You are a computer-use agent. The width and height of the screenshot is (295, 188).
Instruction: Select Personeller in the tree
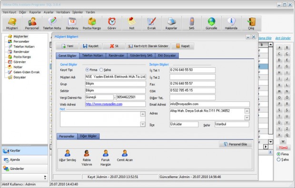point(21,41)
